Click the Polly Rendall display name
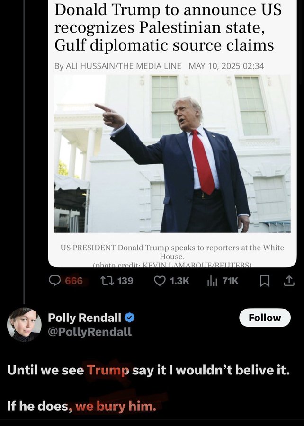Screen dimensions: 304x426 point(84,317)
